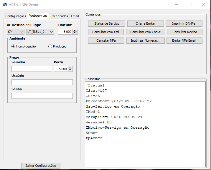Close the ACBrLibNFe Demo window
211x170 pixels.
[204, 5]
